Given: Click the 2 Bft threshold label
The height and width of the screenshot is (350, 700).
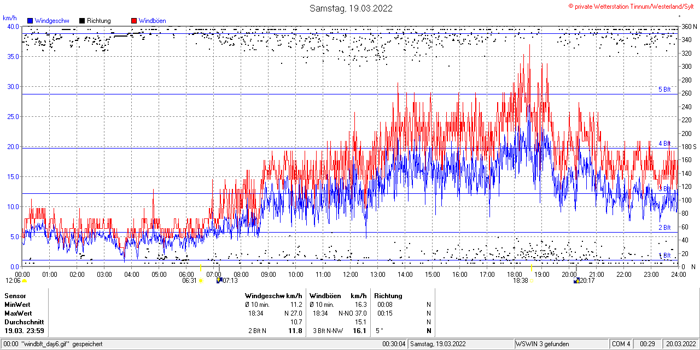Looking at the screenshot, I should tap(664, 228).
